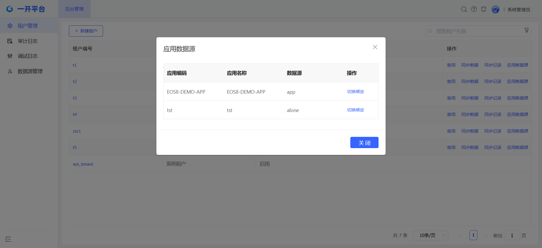The width and height of the screenshot is (542, 248).
Task: Open 审计日志 from the sidebar
Action: (x=28, y=41)
